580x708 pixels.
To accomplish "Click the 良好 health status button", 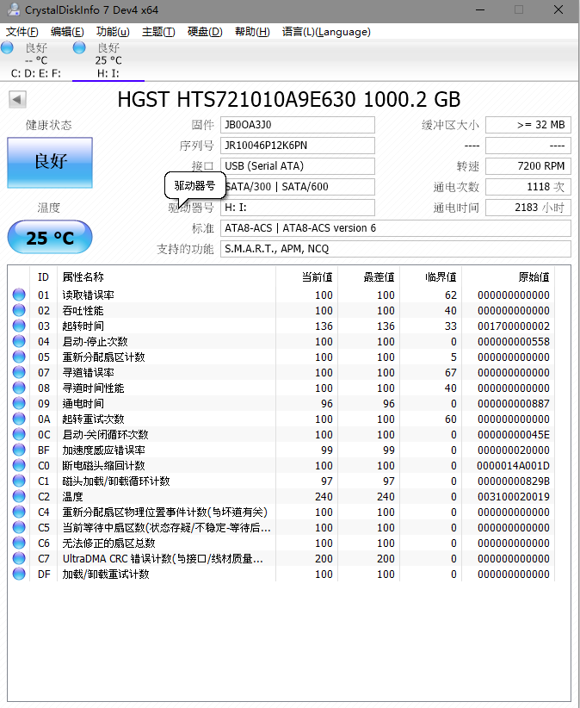I will [50, 162].
